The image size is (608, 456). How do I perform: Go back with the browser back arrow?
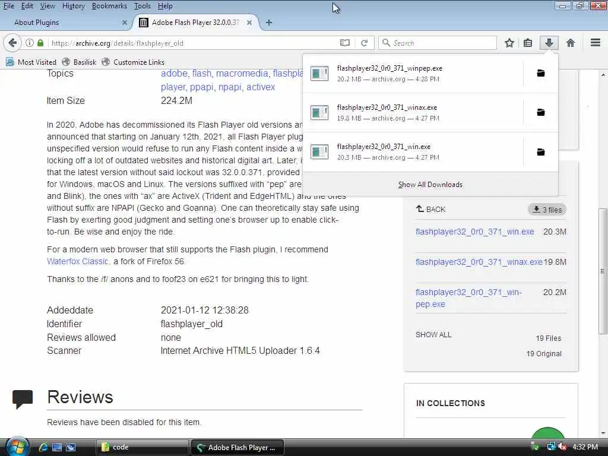click(12, 43)
